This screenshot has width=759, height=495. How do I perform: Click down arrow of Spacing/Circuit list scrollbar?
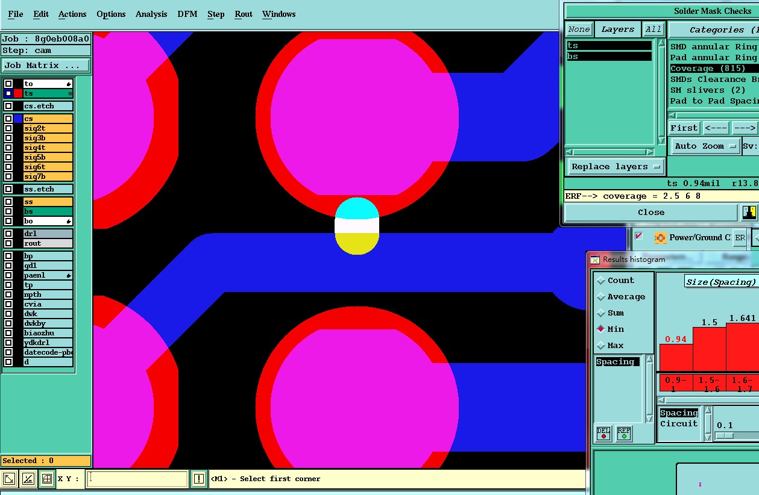click(x=708, y=437)
